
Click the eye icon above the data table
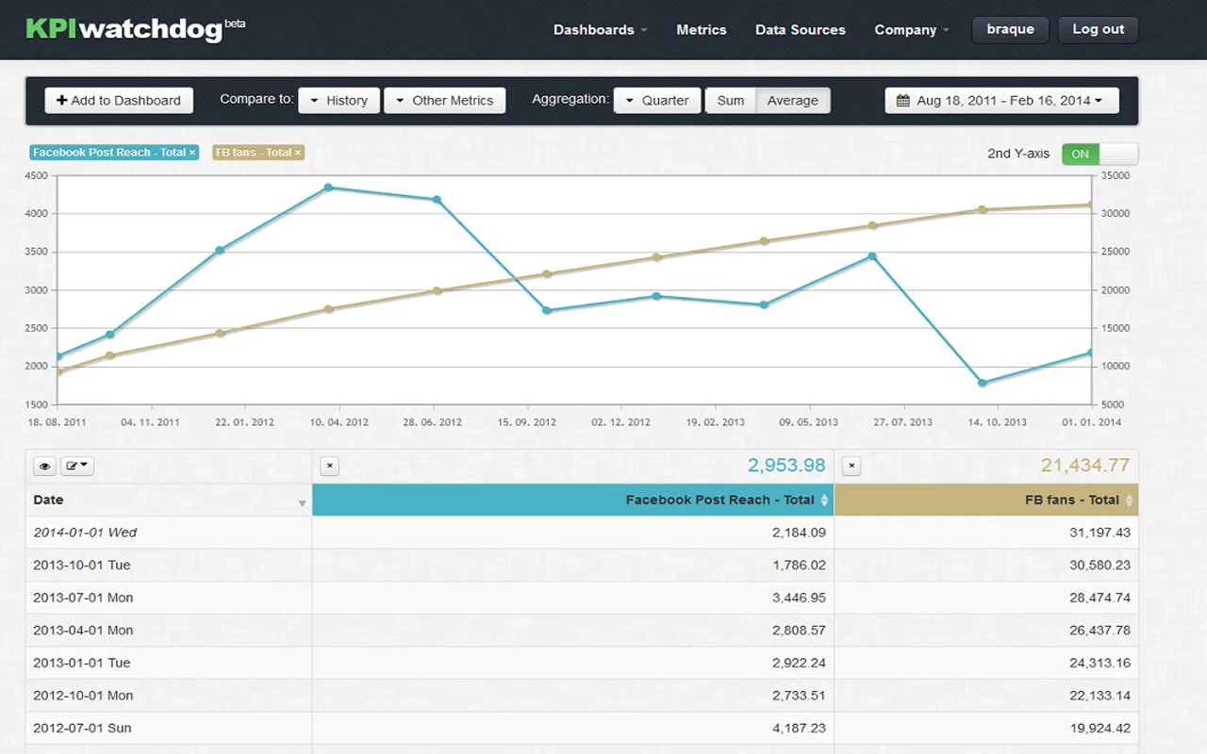(x=43, y=466)
